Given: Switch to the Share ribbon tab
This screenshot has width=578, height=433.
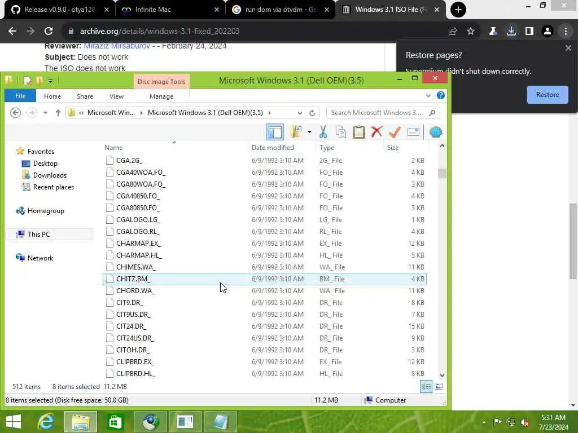Looking at the screenshot, I should coord(85,96).
